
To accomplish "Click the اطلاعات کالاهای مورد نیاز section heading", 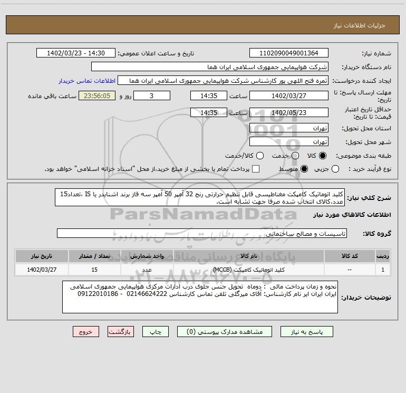I will pos(352,215).
